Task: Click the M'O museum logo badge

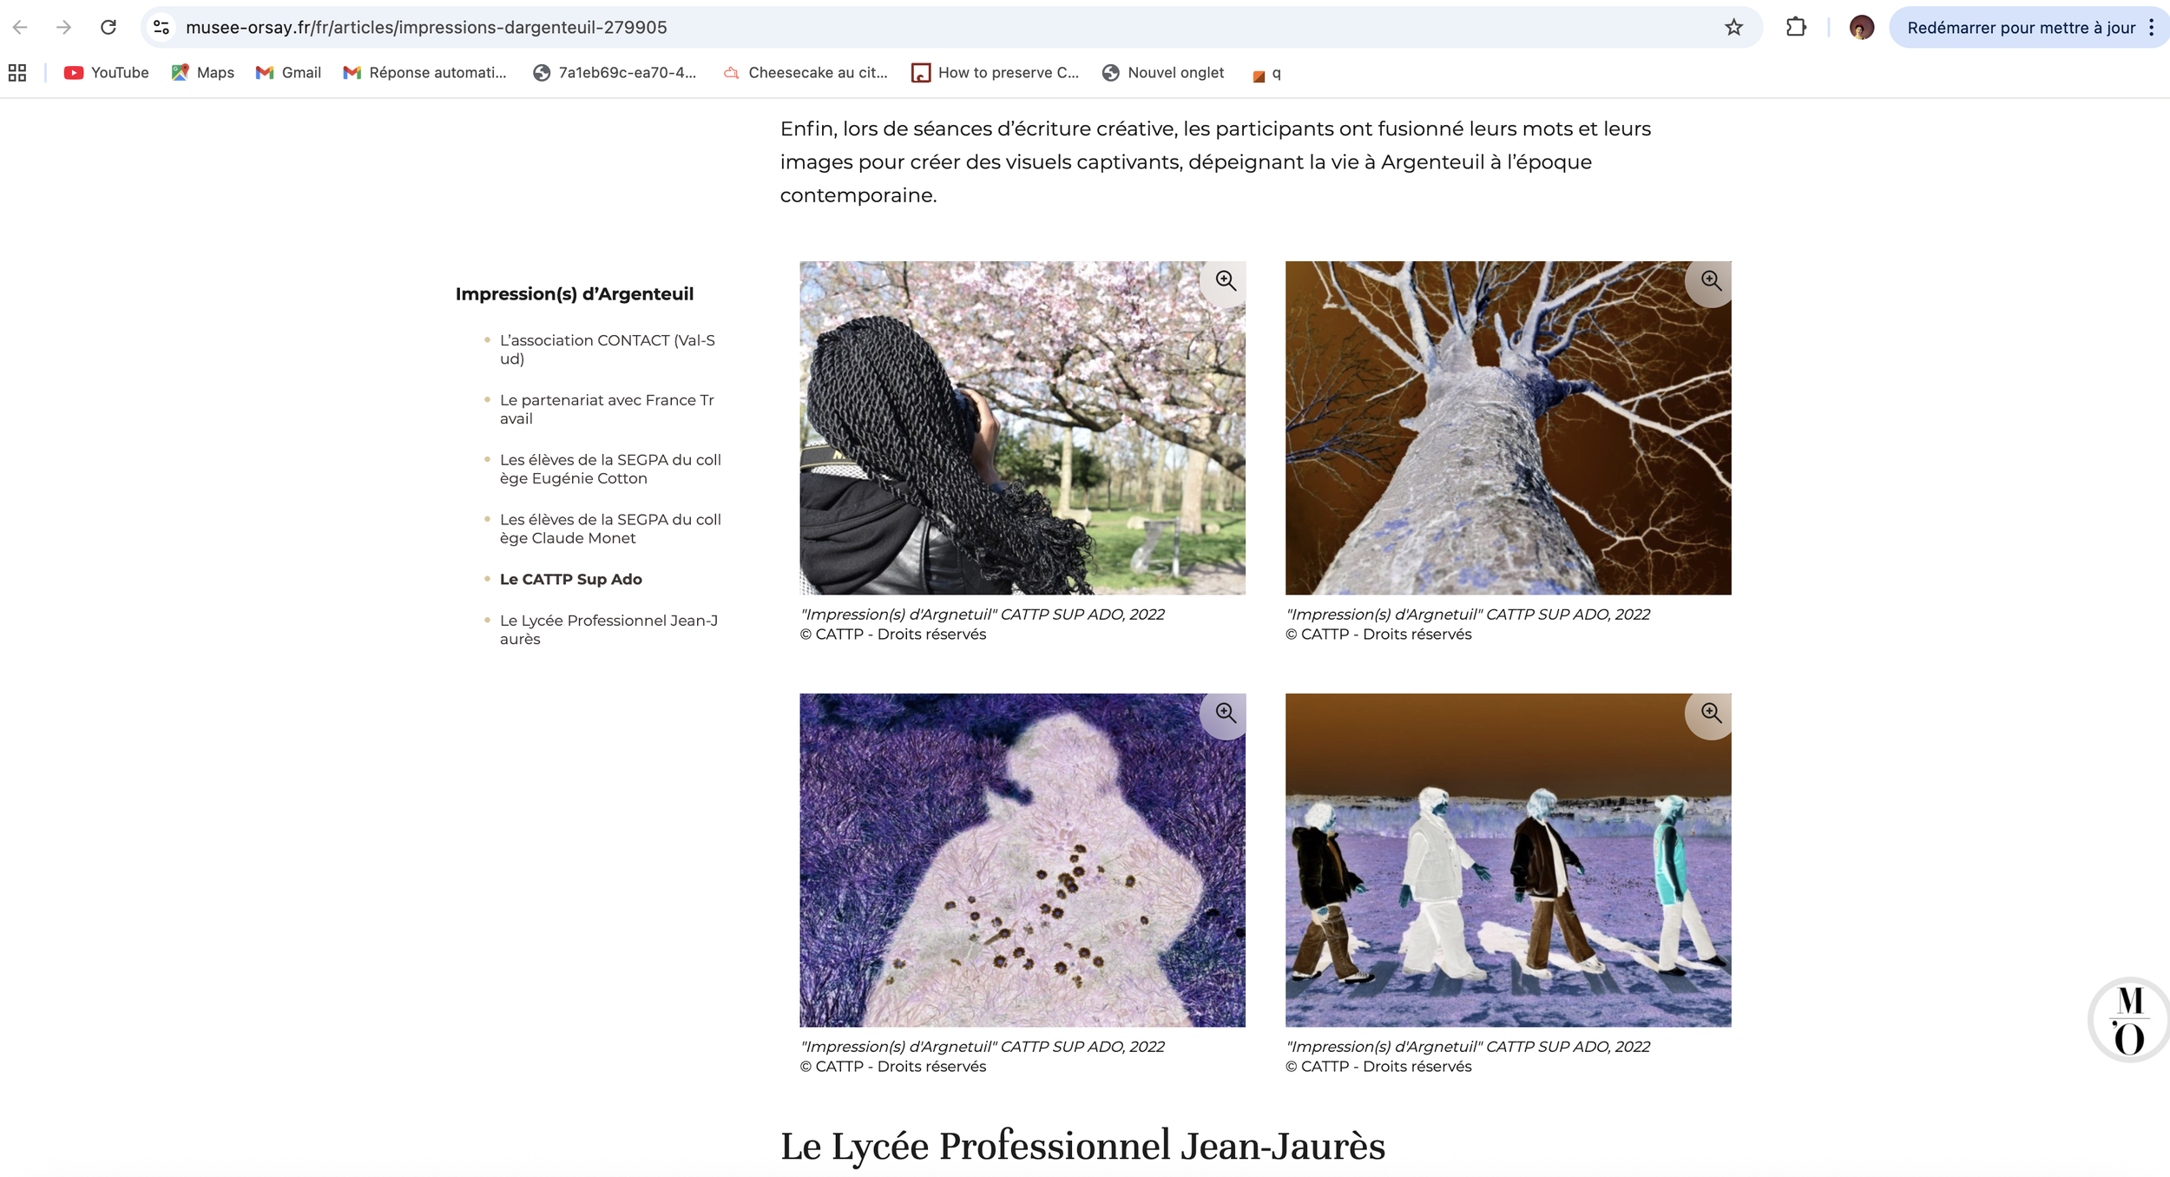Action: pos(2128,1020)
